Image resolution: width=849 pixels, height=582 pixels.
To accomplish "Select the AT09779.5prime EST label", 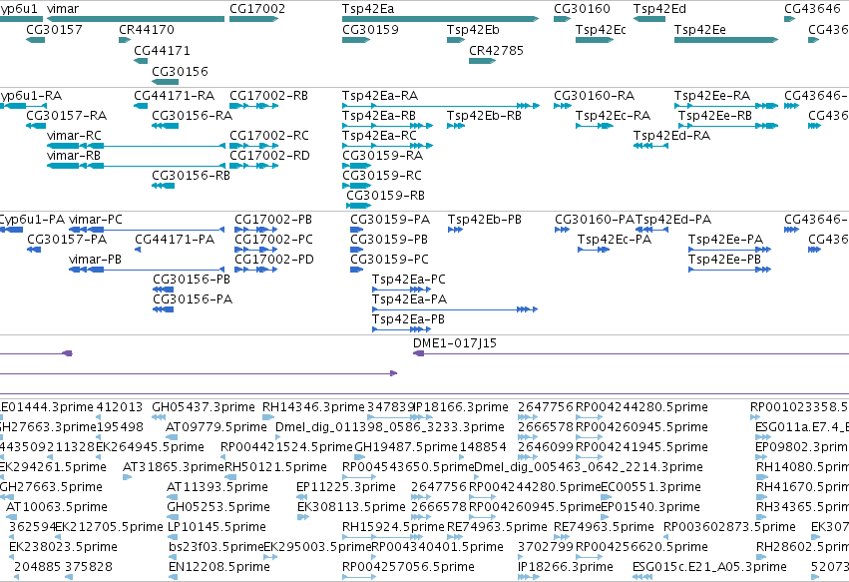I will pyautogui.click(x=216, y=427).
